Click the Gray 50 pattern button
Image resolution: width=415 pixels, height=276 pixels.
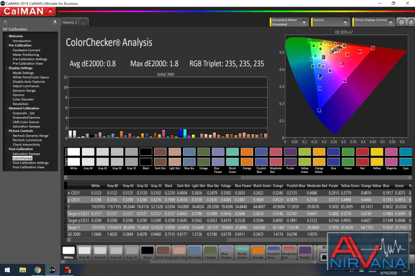[116, 253]
